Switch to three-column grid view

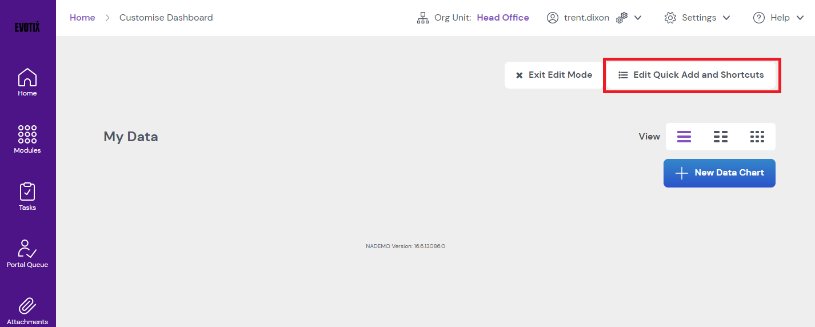point(757,137)
